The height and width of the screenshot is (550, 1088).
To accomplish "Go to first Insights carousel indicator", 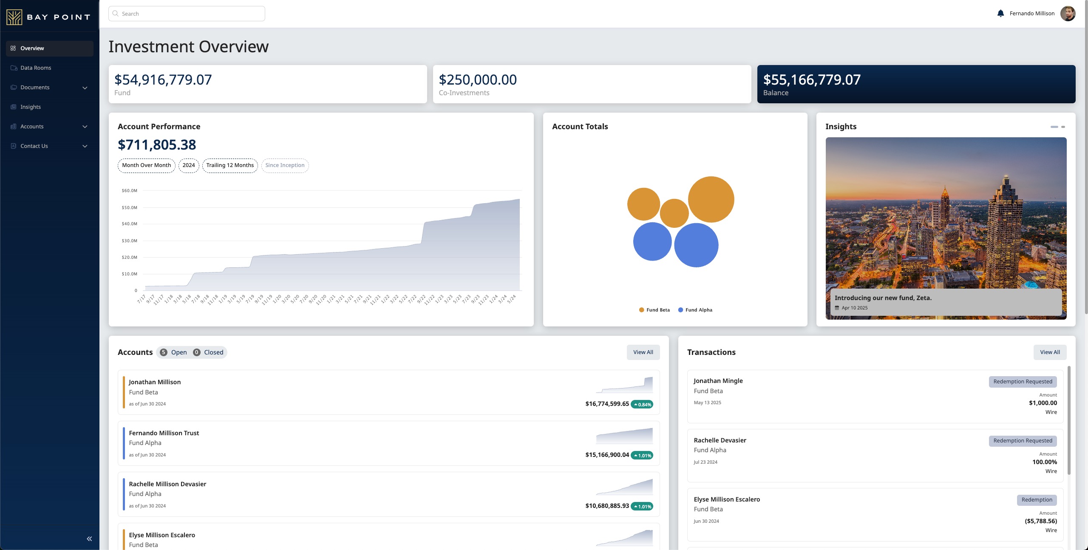I will click(1054, 127).
